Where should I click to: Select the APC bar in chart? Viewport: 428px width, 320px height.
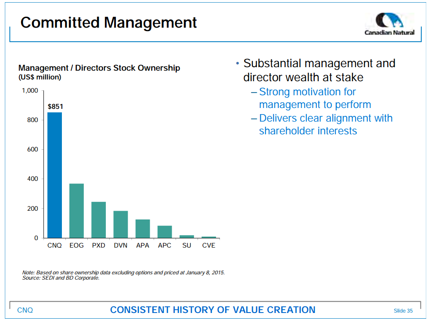[165, 232]
